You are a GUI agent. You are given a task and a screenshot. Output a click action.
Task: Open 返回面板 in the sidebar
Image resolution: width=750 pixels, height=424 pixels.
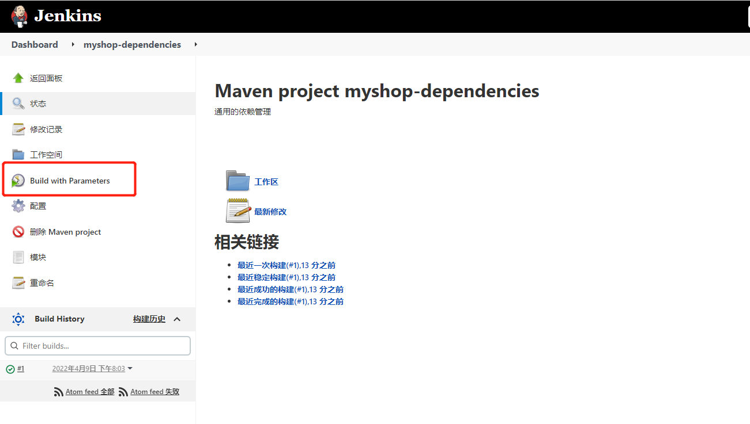[46, 78]
